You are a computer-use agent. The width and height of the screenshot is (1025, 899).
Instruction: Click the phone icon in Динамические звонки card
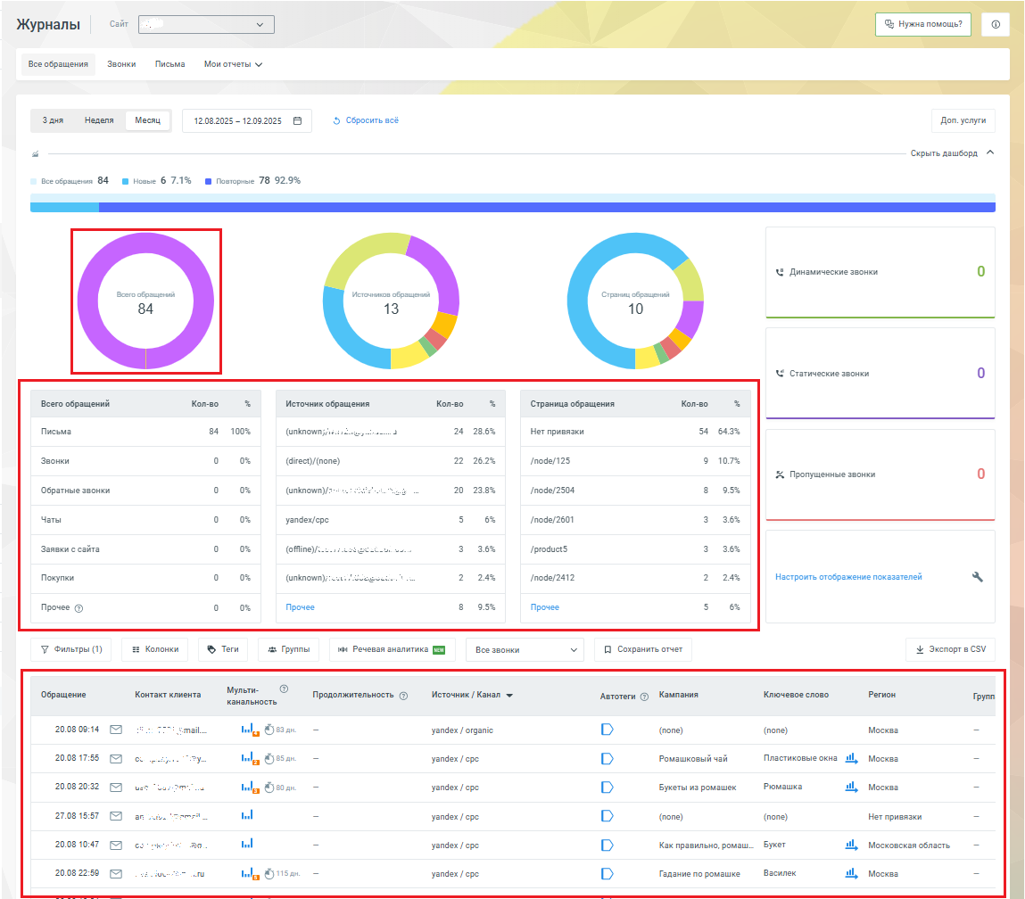pyautogui.click(x=779, y=272)
